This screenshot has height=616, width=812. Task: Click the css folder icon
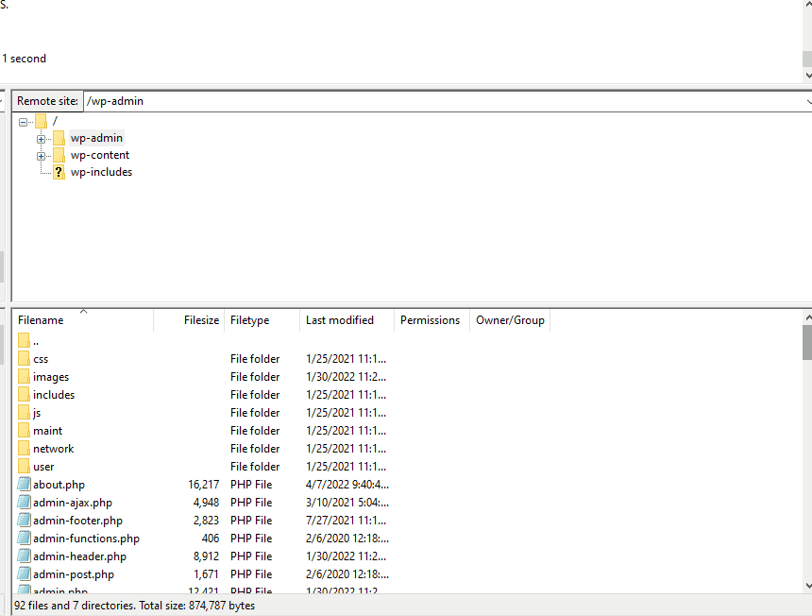pos(24,358)
